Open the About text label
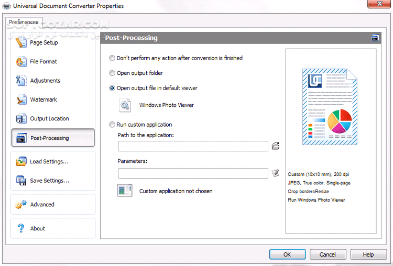 click(x=38, y=228)
